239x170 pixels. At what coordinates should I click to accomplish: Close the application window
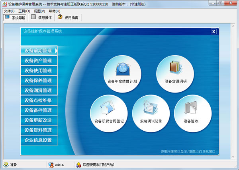(231, 3)
